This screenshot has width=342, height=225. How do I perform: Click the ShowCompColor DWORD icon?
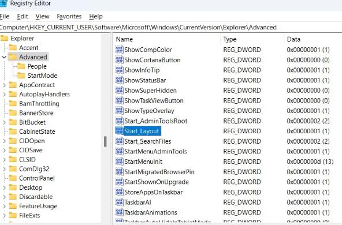click(120, 50)
